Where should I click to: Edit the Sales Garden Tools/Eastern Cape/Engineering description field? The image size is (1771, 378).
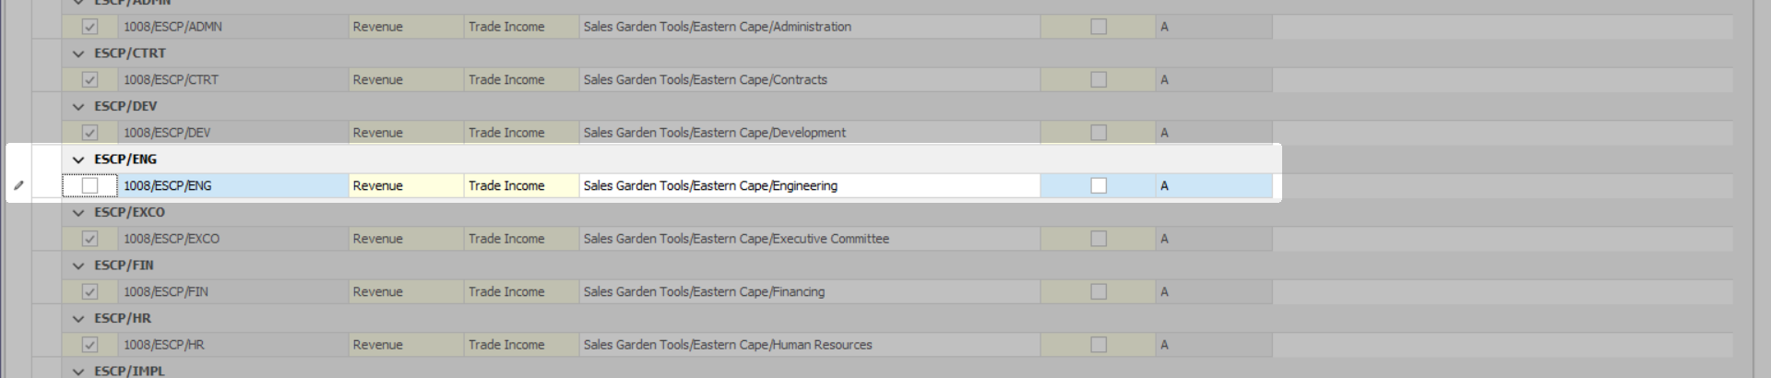pos(808,185)
